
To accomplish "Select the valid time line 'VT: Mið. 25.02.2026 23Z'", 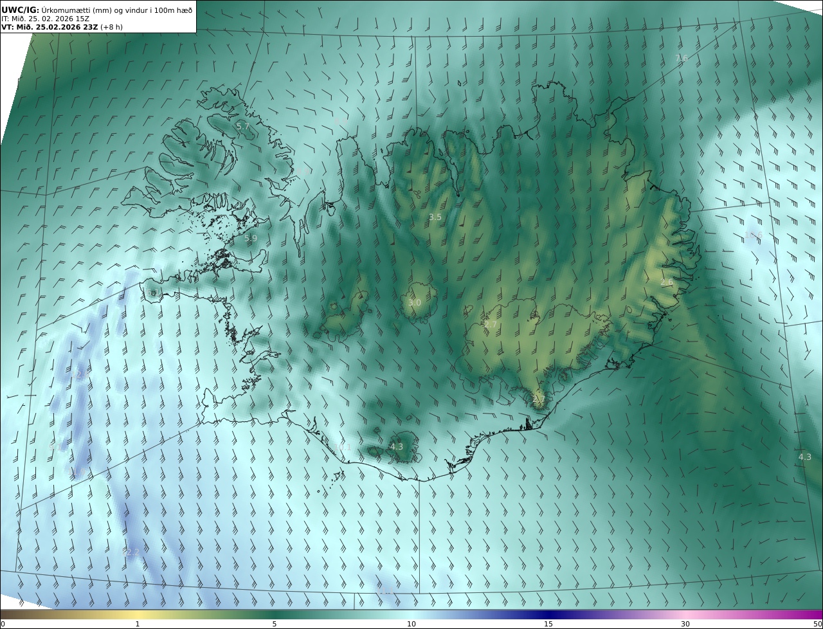I will pyautogui.click(x=50, y=27).
